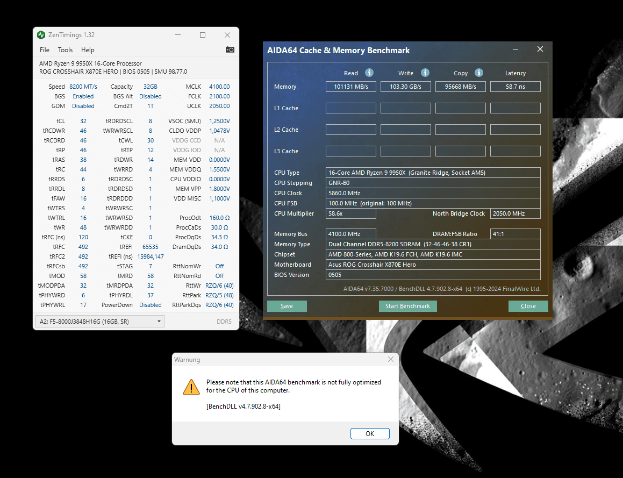The width and height of the screenshot is (623, 478).
Task: Click the Close button in AIDA64
Action: [528, 306]
